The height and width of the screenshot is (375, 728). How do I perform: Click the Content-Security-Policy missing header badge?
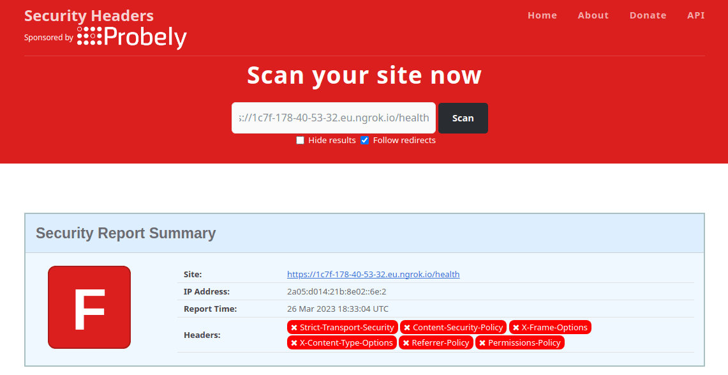(453, 327)
